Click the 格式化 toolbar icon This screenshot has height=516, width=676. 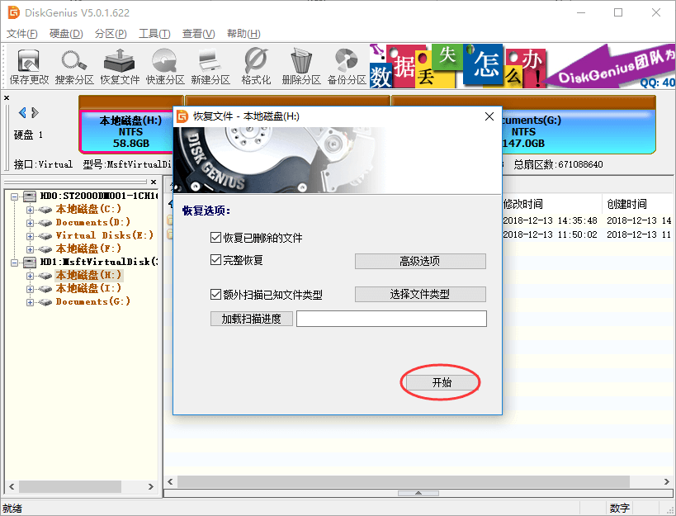(253, 65)
